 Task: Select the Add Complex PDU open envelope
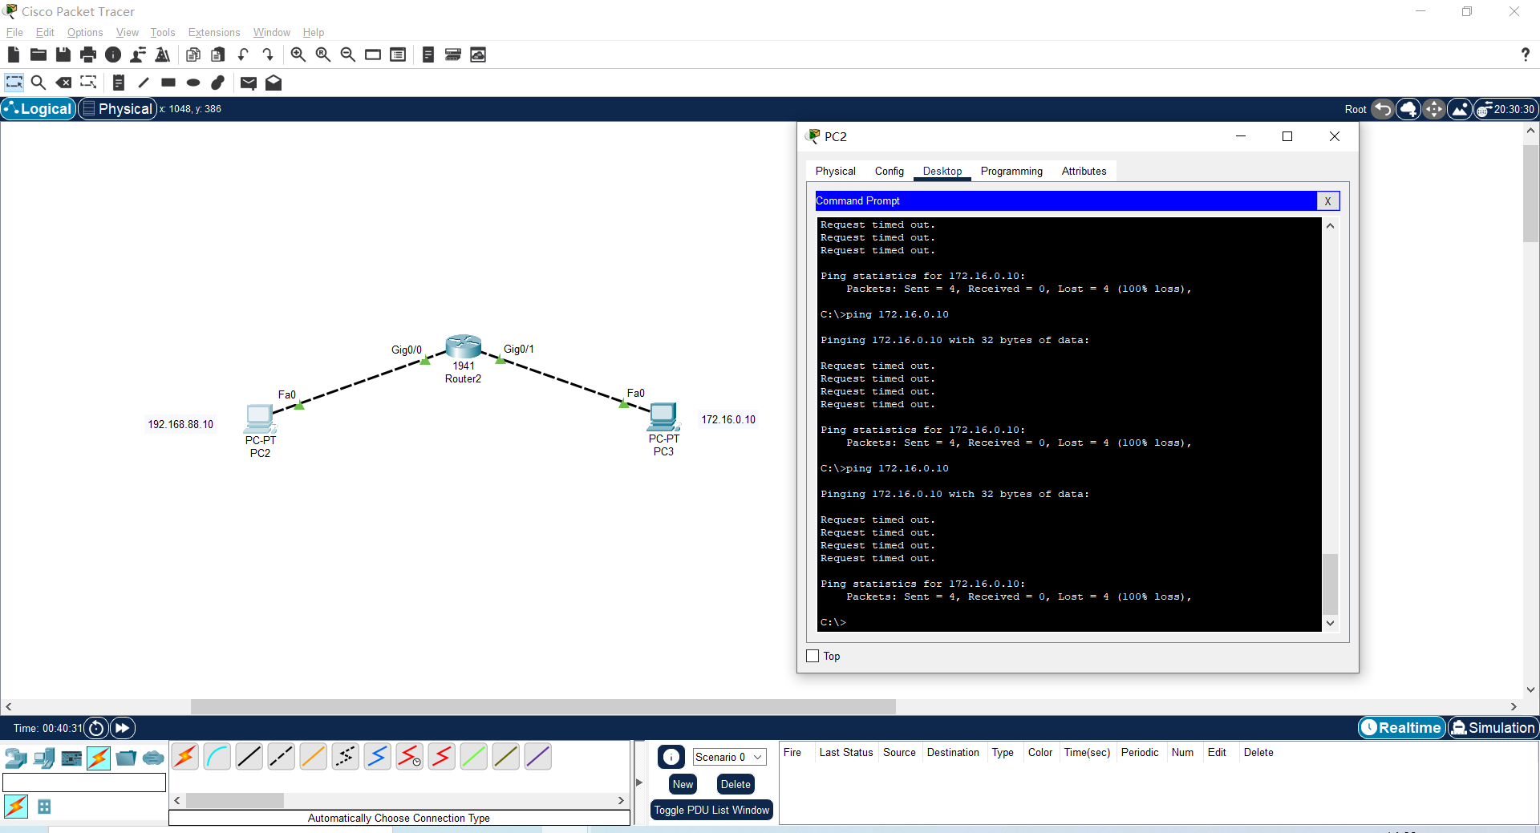point(274,83)
